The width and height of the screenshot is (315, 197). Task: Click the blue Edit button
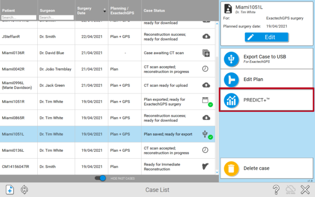click(266, 37)
